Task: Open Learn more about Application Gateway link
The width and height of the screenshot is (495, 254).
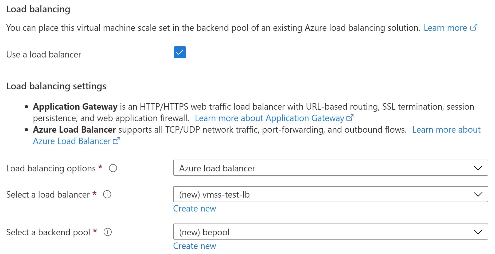Action: tap(270, 118)
